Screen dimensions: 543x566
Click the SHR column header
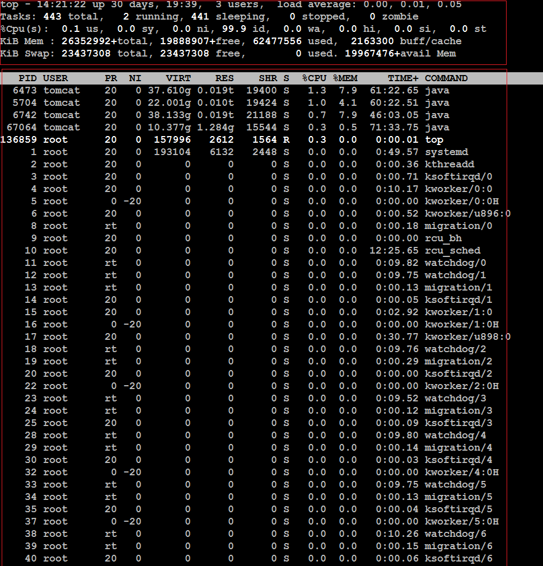[x=268, y=78]
